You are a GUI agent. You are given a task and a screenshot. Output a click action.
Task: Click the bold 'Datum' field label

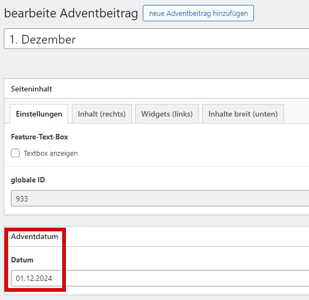[22, 260]
